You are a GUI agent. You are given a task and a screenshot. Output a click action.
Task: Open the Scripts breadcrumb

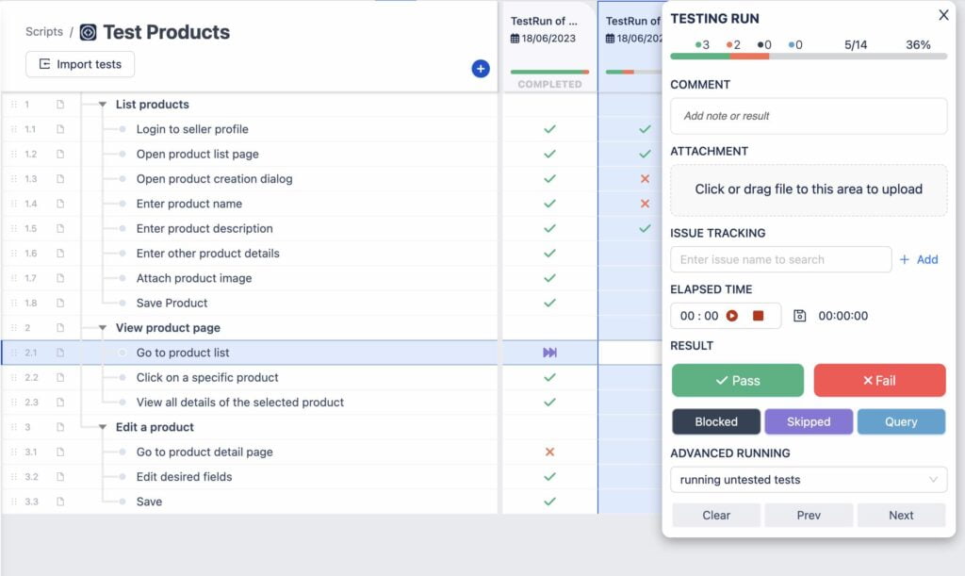(43, 31)
